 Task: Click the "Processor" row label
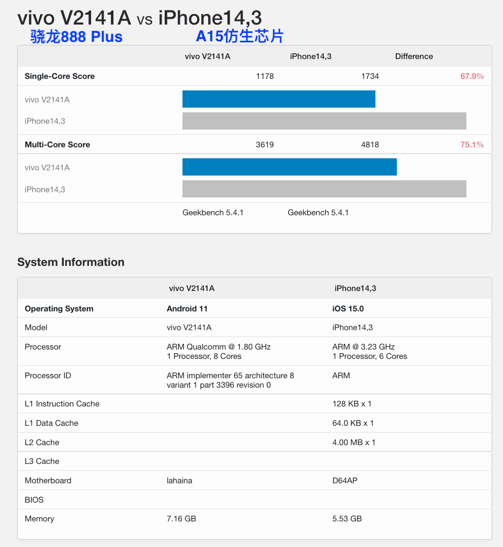pos(43,347)
